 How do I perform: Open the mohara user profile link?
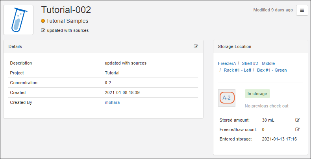pyautogui.click(x=112, y=102)
